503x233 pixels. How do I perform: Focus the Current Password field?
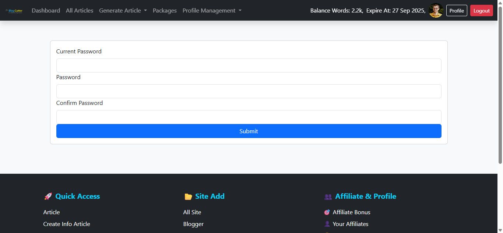249,66
